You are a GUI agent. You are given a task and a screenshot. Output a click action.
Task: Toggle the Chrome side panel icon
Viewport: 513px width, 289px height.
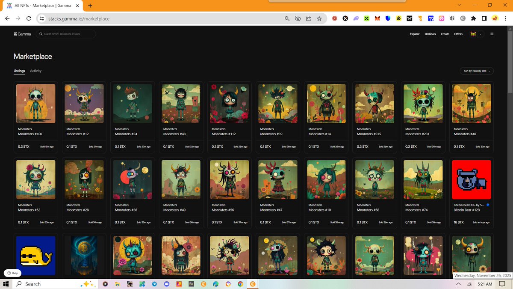click(484, 18)
